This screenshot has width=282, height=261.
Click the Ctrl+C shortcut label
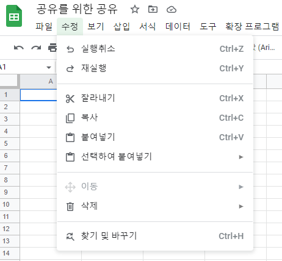pyautogui.click(x=231, y=118)
